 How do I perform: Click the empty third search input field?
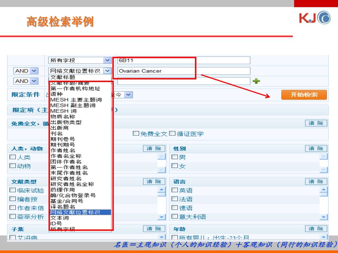(x=184, y=81)
